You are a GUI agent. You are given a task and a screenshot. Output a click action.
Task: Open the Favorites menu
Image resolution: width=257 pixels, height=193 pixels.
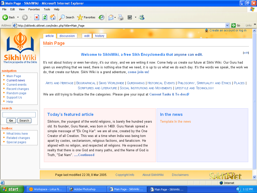pyautogui.click(x=34, y=9)
